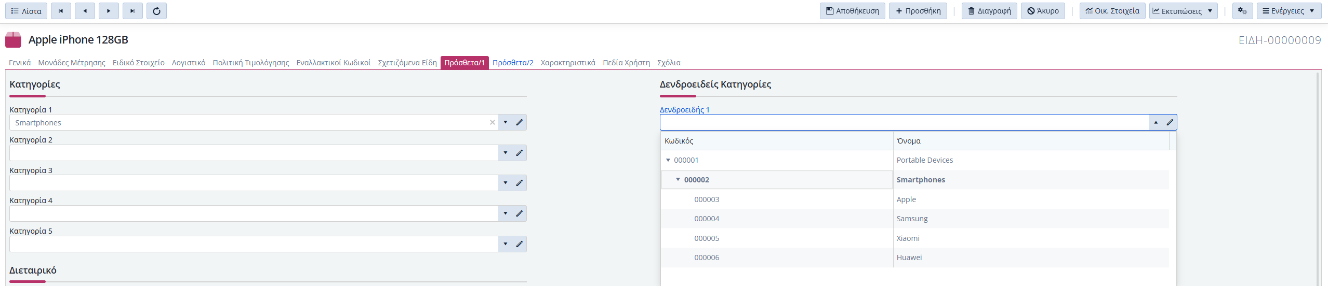
Task: Open the Ενέργειες actions menu
Action: point(1289,11)
